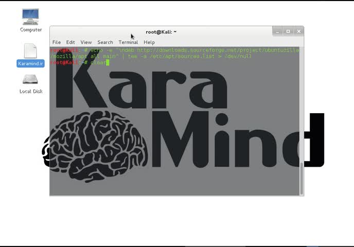
Task: Minimize the root@Kali terminal window
Action: (x=277, y=31)
